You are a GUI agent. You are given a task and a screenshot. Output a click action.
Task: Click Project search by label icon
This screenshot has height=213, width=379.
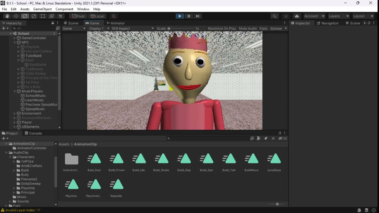click(x=266, y=138)
